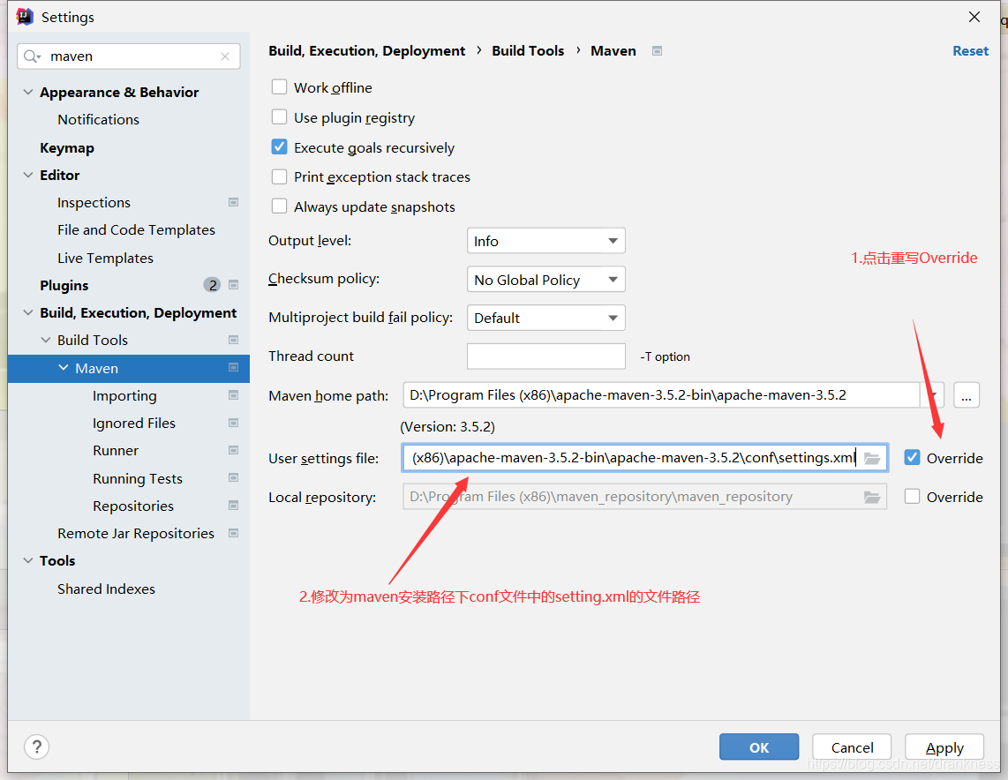Select Ignored Files under Maven
The width and height of the screenshot is (1008, 780).
133,423
